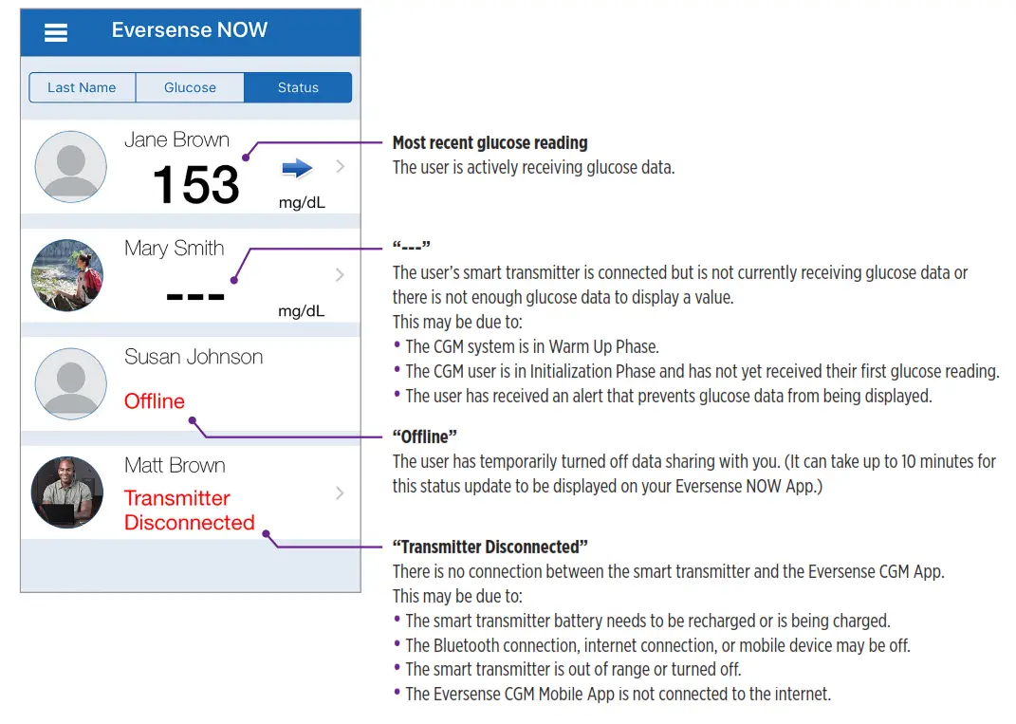Sort list by Glucose tab
1016x724 pixels.
(190, 87)
